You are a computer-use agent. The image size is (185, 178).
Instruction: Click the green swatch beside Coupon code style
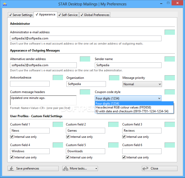point(170,92)
